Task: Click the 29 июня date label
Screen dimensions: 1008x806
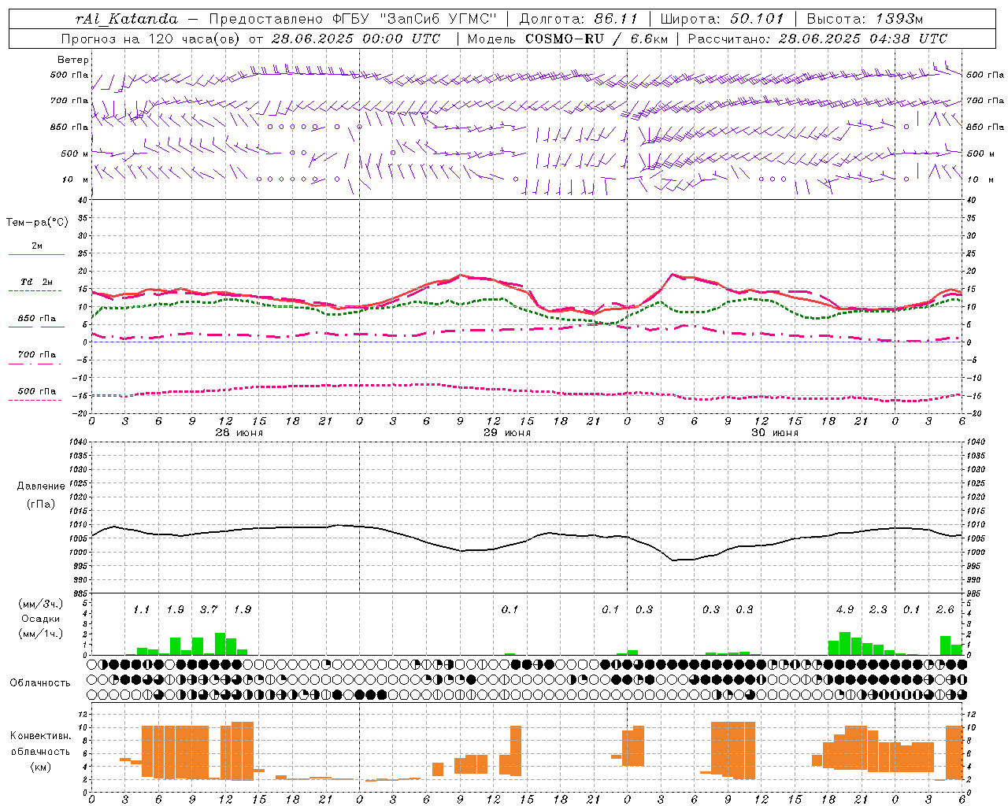Action: pos(507,433)
